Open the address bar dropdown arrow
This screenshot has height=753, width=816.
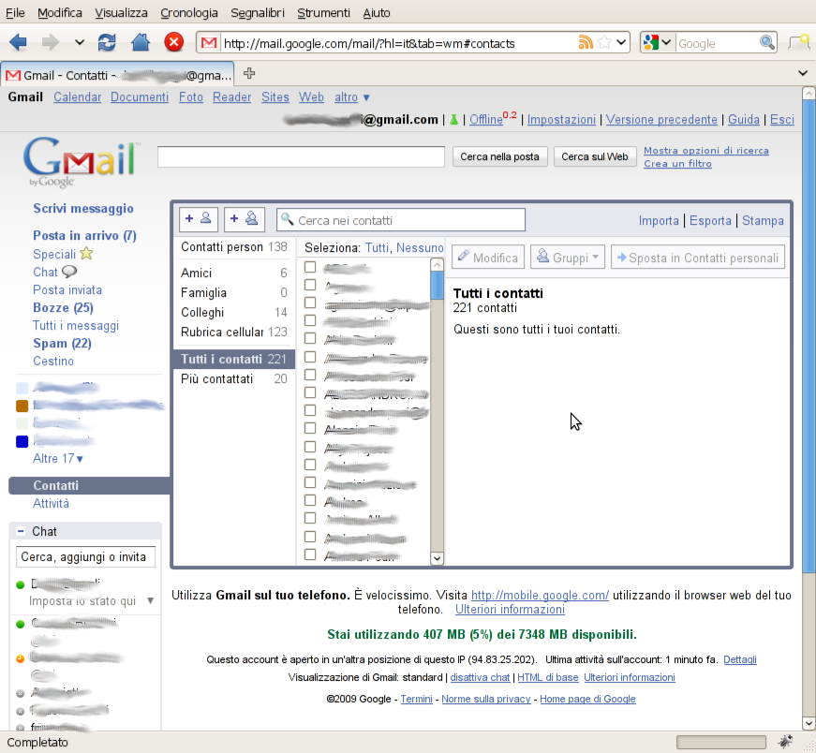point(621,42)
